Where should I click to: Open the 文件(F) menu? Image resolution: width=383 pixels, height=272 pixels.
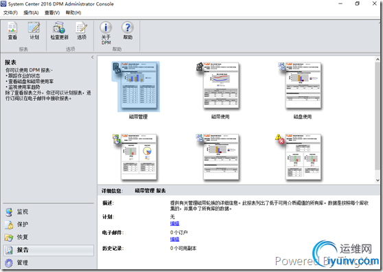coord(10,13)
